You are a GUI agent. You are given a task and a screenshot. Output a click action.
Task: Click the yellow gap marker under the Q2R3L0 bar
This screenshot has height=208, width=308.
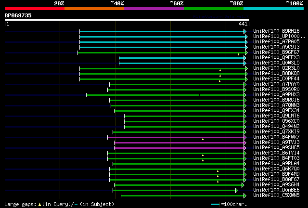tap(220, 70)
